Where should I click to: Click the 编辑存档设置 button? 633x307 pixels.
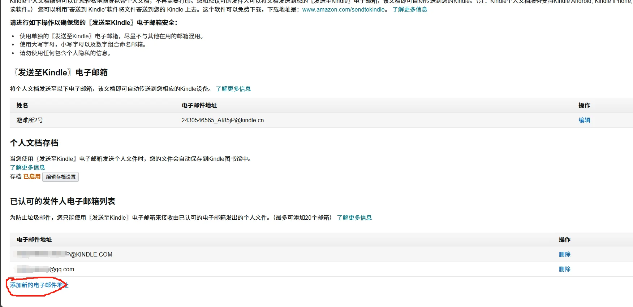click(61, 177)
